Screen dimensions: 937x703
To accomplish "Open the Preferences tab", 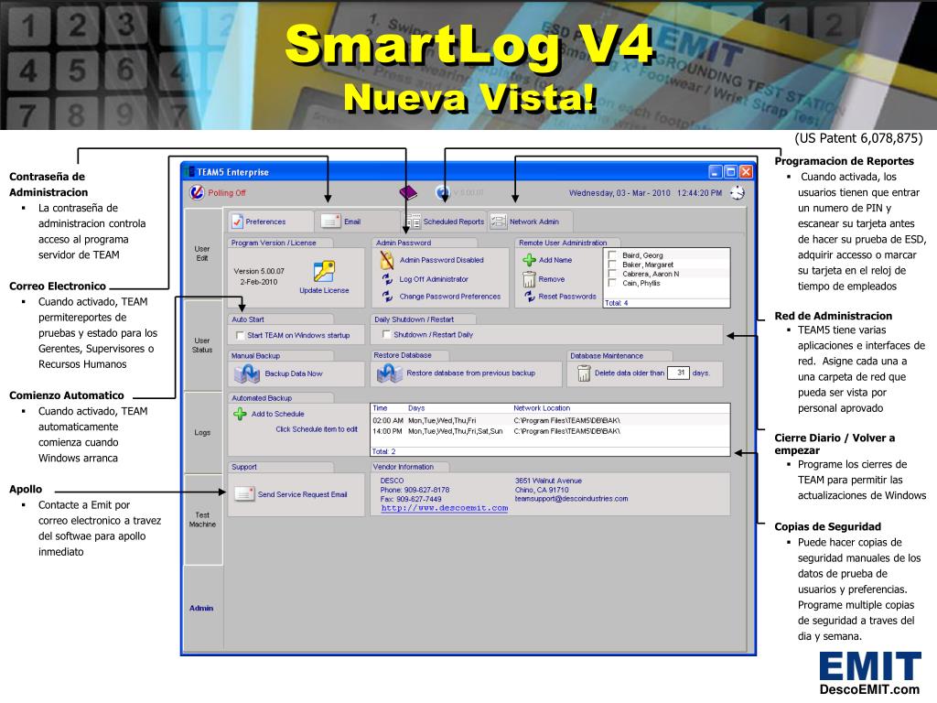I will pyautogui.click(x=271, y=222).
